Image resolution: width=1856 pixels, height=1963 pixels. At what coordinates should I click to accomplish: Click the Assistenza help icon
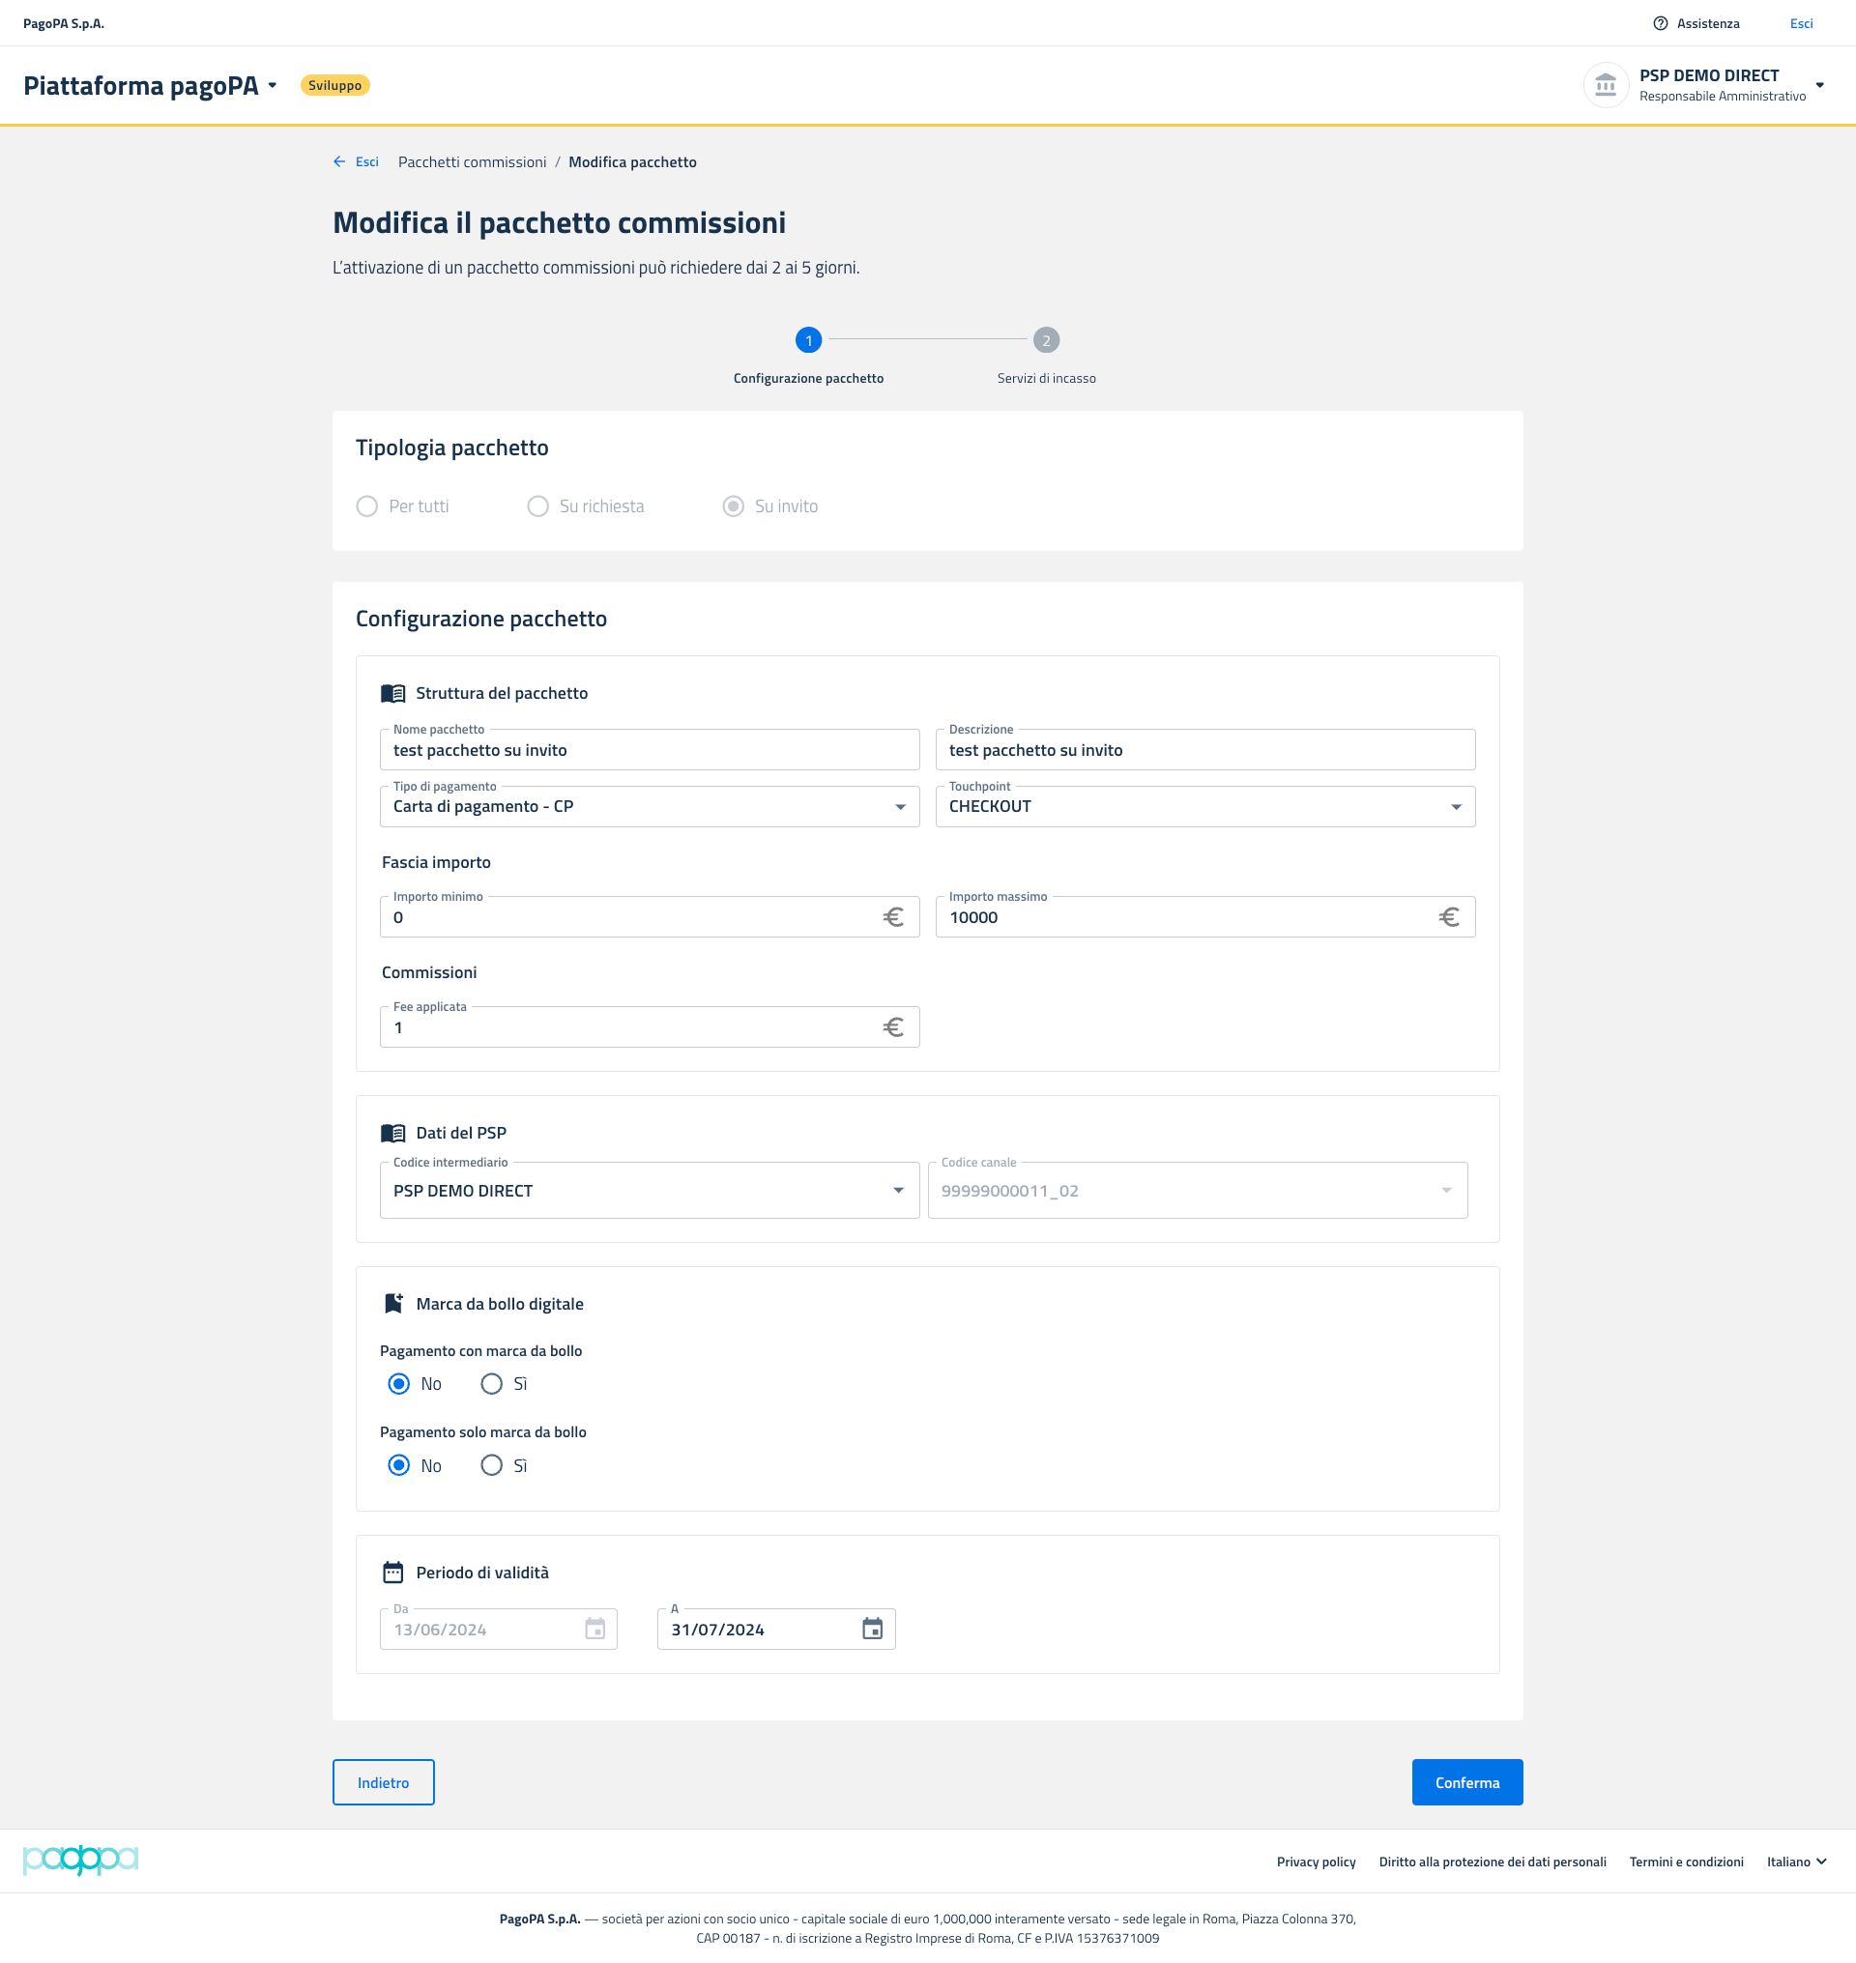(1660, 24)
